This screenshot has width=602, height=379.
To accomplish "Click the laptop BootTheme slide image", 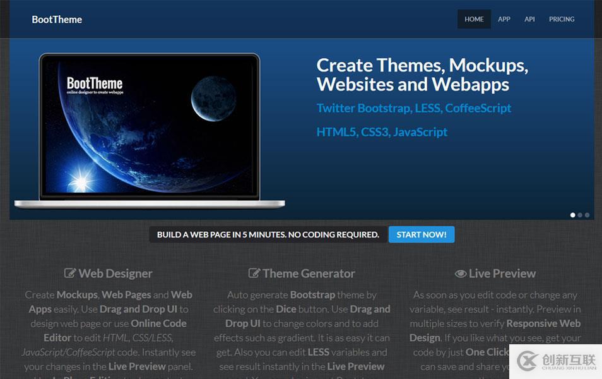I will click(150, 131).
